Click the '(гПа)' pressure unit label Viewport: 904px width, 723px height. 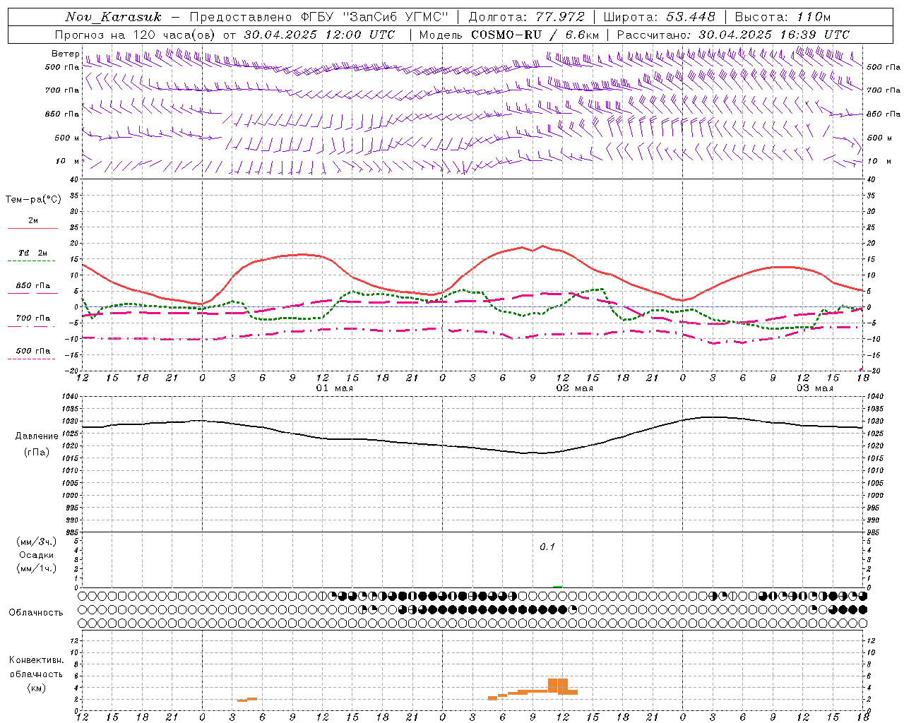point(37,452)
